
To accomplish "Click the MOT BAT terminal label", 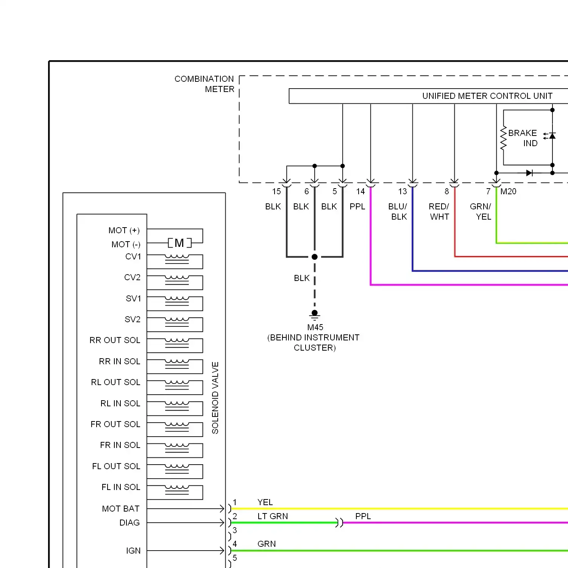I will 121,509.
